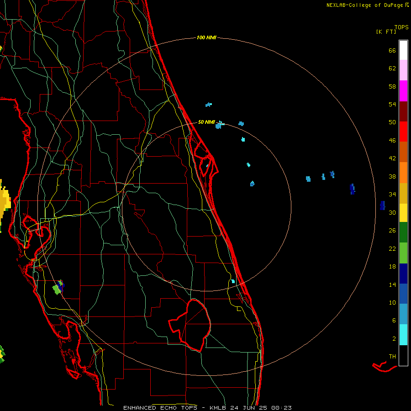This screenshot has width=411, height=411.
Task: Pick the bright yellow legend band
Action: click(x=403, y=213)
